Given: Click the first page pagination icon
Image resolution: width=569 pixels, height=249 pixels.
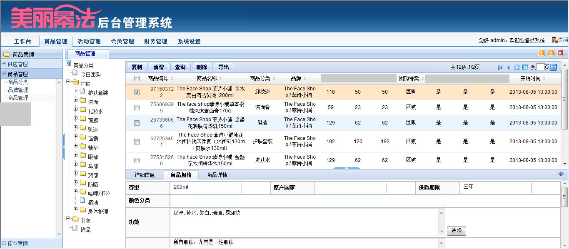Looking at the screenshot, I should tap(500, 67).
